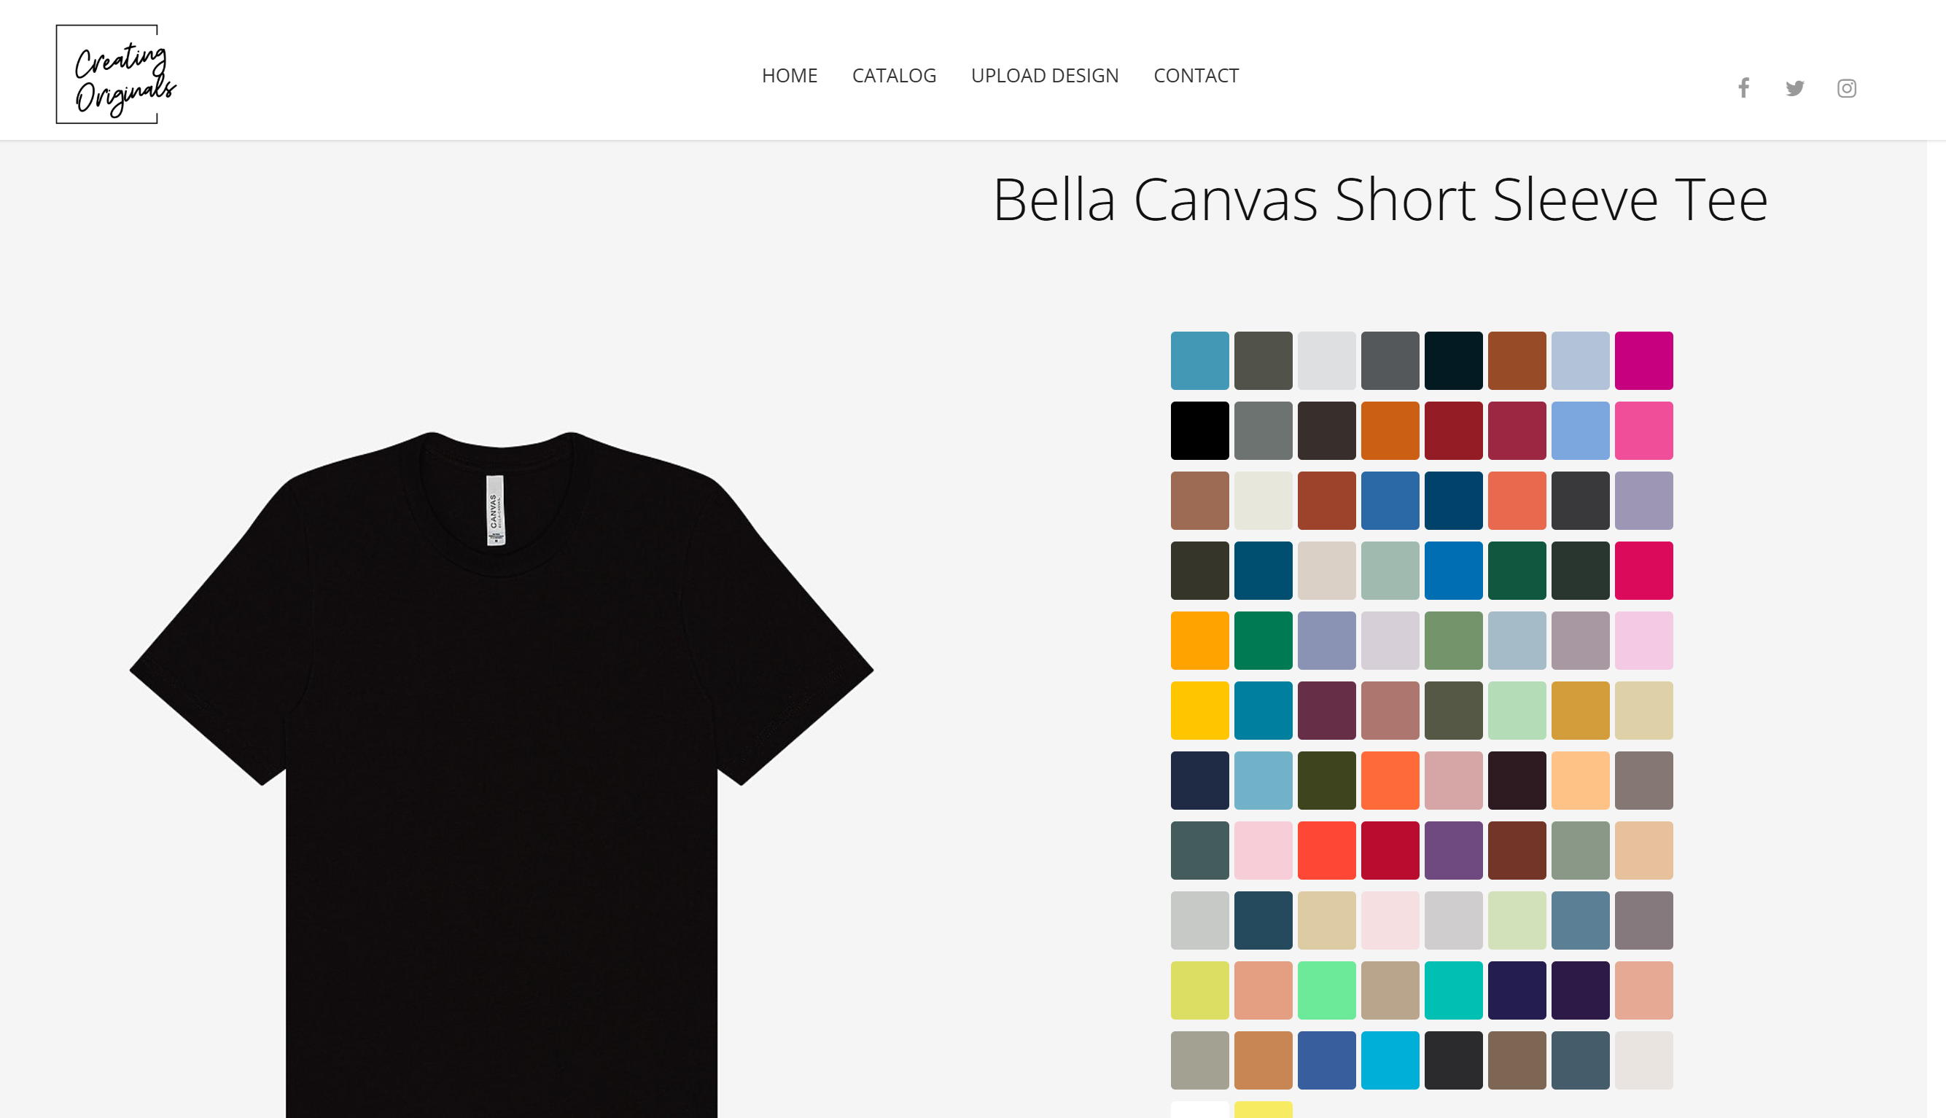Open the UPLOAD DESIGN page link
The height and width of the screenshot is (1118, 1946).
coord(1044,75)
